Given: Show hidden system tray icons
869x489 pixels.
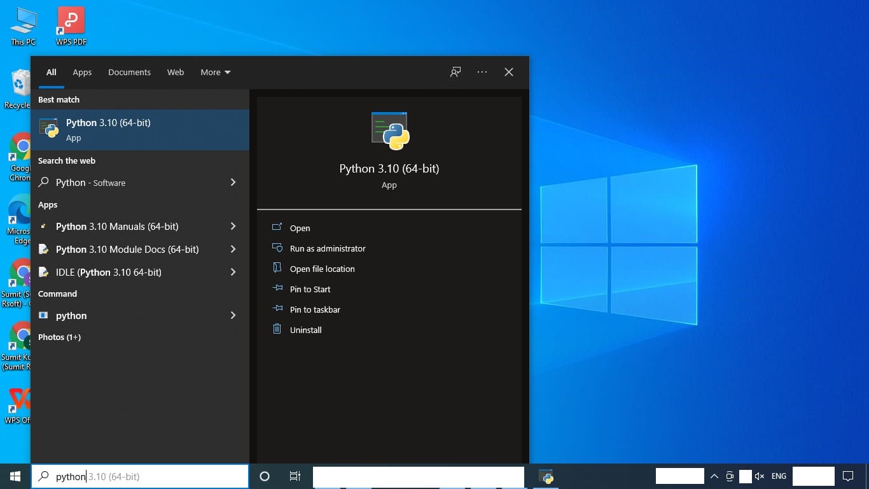Looking at the screenshot, I should tap(714, 476).
